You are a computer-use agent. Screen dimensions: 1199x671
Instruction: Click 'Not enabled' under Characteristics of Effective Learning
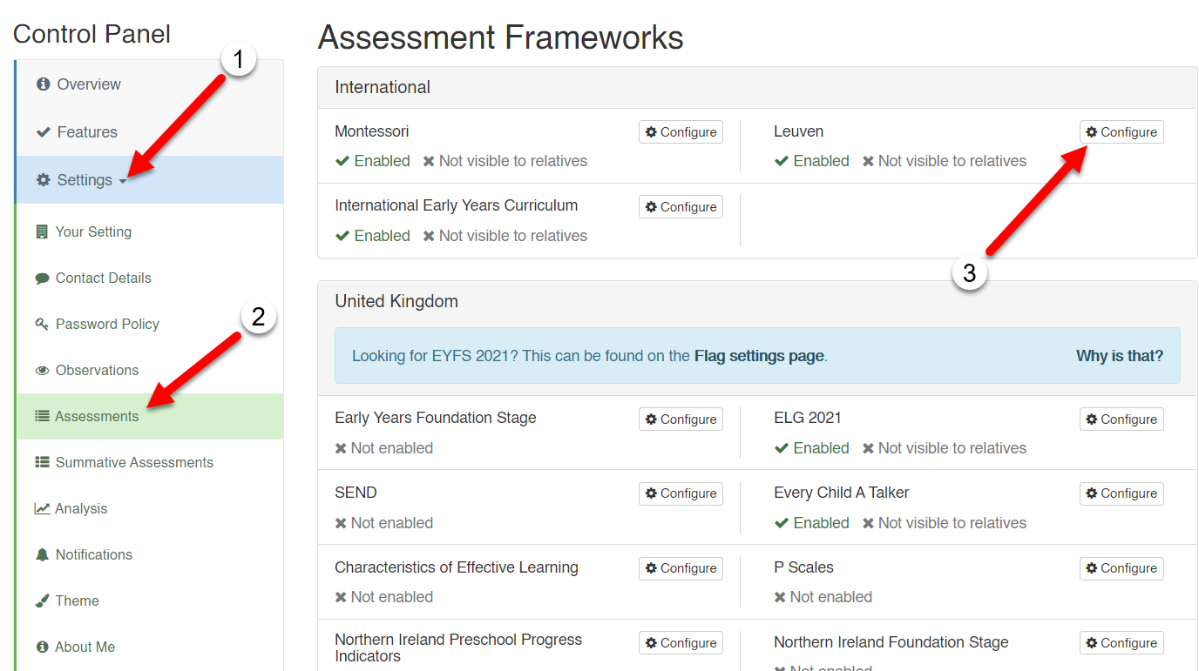click(384, 597)
